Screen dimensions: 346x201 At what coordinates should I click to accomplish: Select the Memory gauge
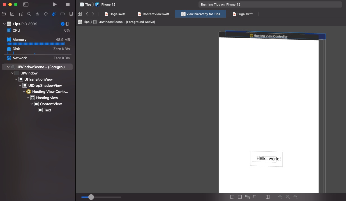pyautogui.click(x=38, y=41)
